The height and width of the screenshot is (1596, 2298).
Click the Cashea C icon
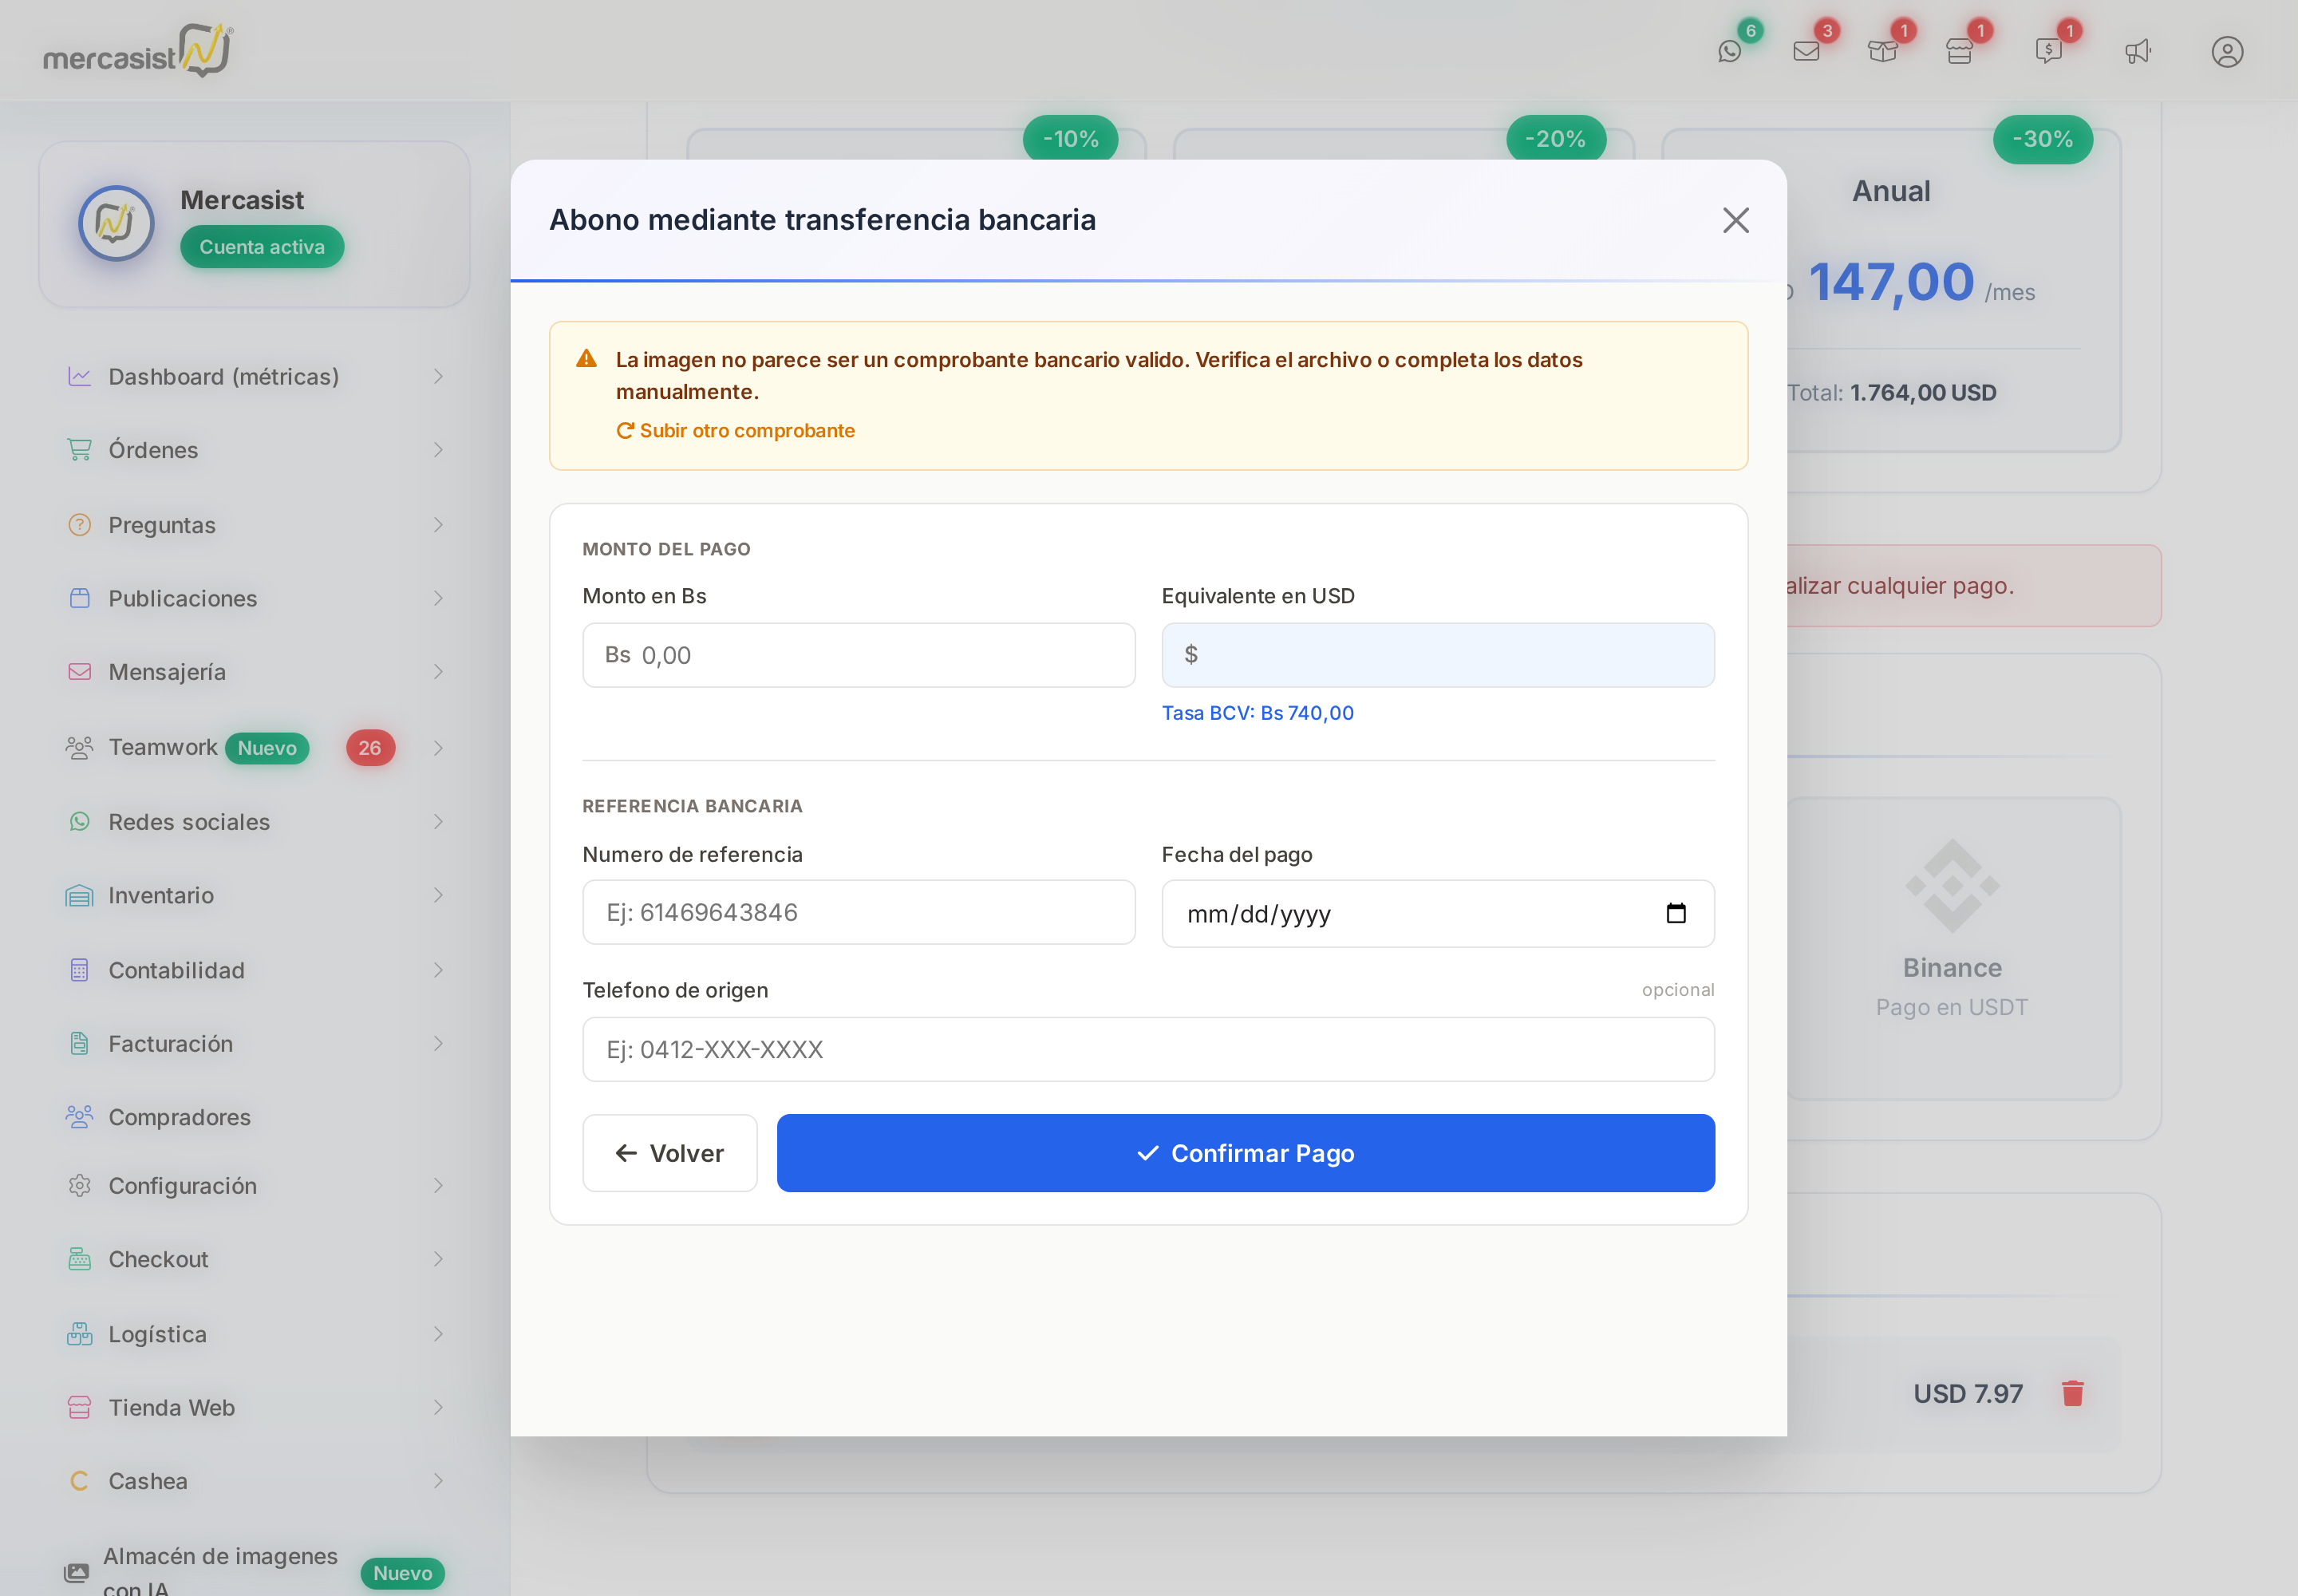pos(79,1481)
